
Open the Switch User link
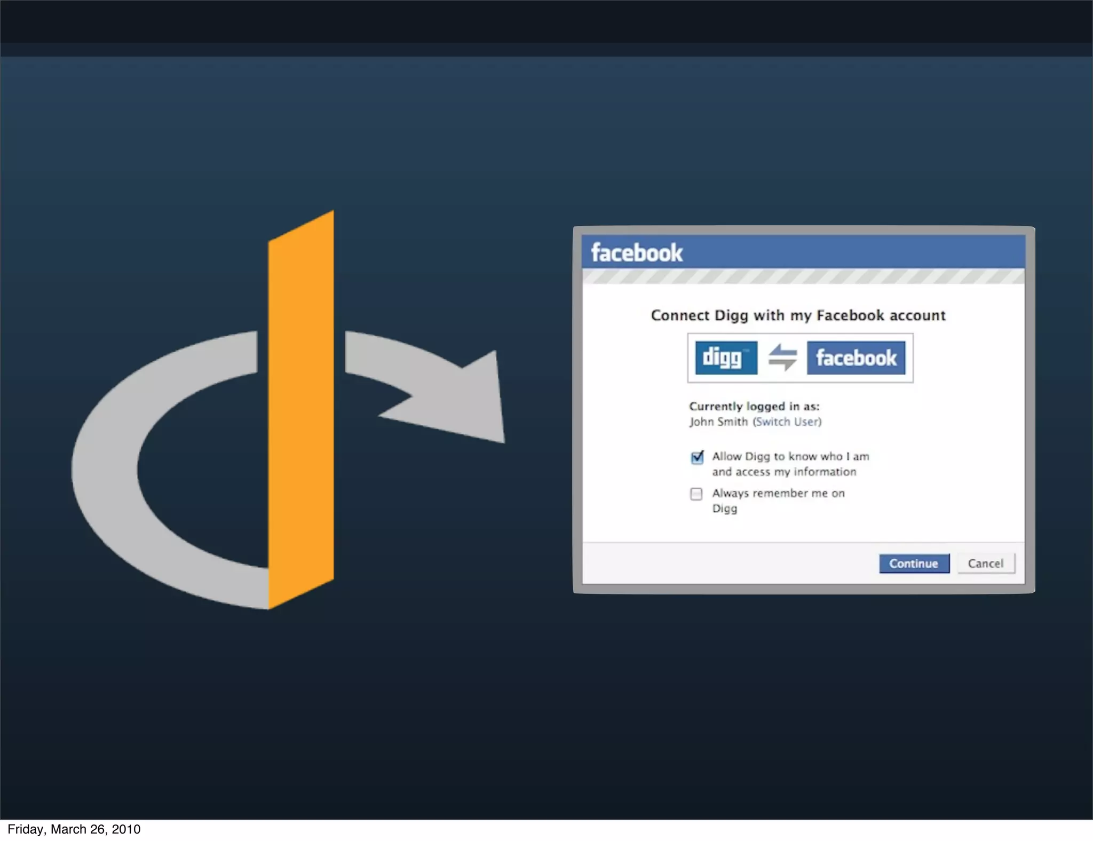pyautogui.click(x=787, y=422)
